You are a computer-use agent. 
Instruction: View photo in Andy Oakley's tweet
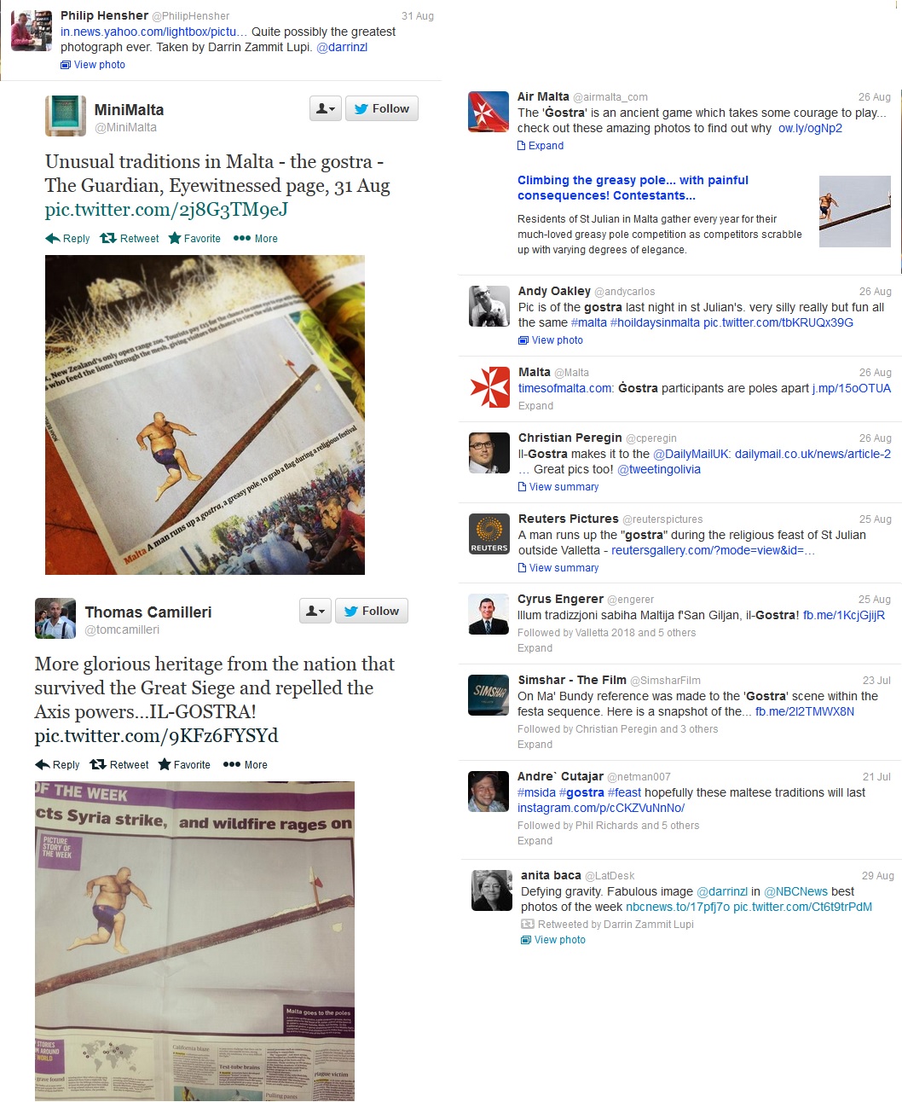551,340
